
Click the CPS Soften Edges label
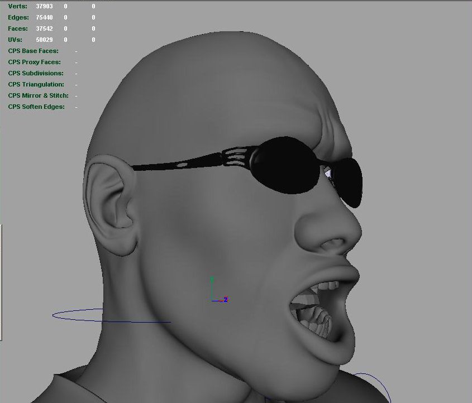click(36, 107)
